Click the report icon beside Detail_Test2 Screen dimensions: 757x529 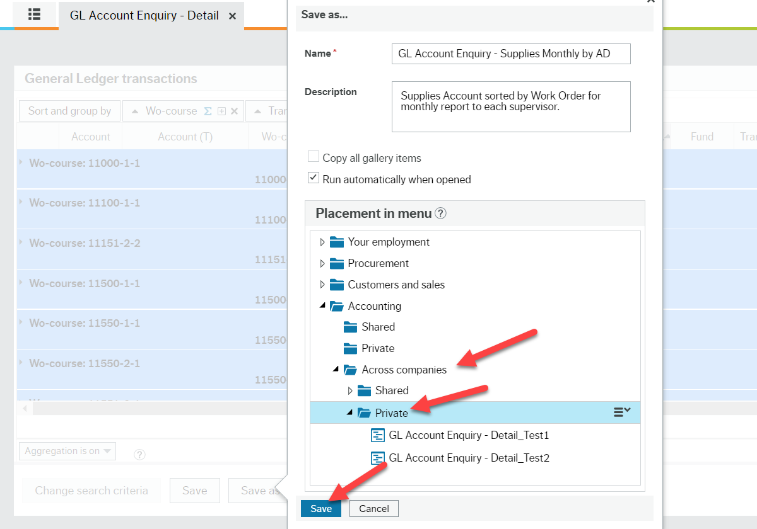click(378, 458)
